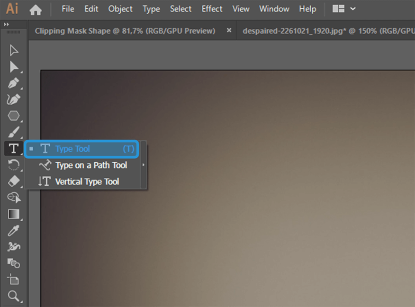Click the Type tool in toolbar
415x307 pixels.
(13, 149)
